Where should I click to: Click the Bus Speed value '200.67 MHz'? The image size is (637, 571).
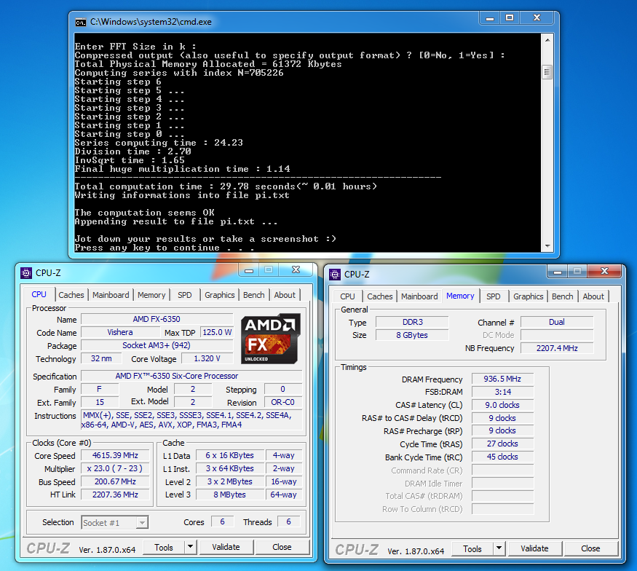pos(115,481)
